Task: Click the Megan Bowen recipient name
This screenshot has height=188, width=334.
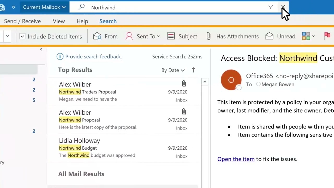Action: pos(278,84)
